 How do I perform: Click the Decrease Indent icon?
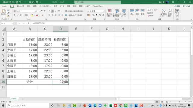coord(59,15)
